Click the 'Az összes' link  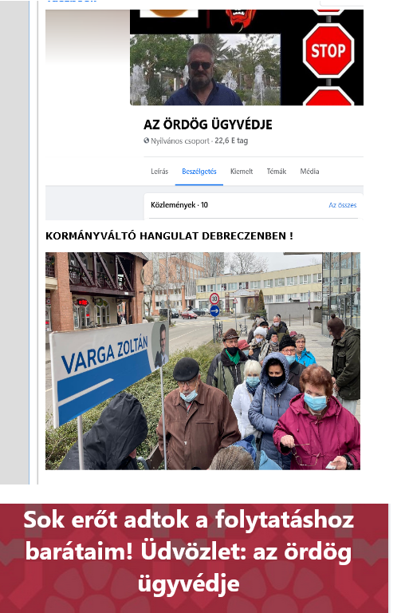[x=343, y=205]
